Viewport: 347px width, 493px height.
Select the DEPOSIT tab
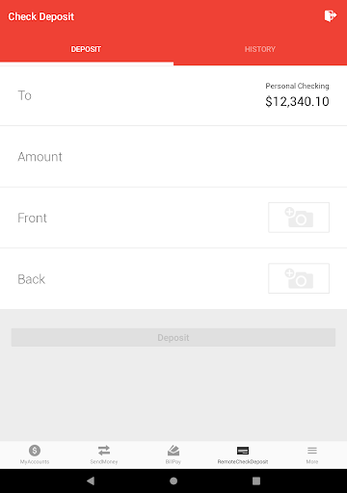[86, 49]
